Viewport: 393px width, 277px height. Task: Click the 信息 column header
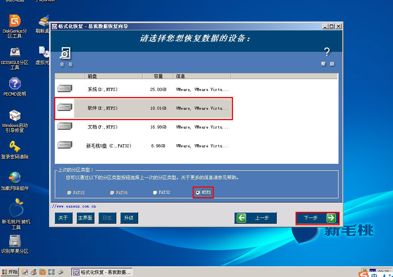pos(202,76)
